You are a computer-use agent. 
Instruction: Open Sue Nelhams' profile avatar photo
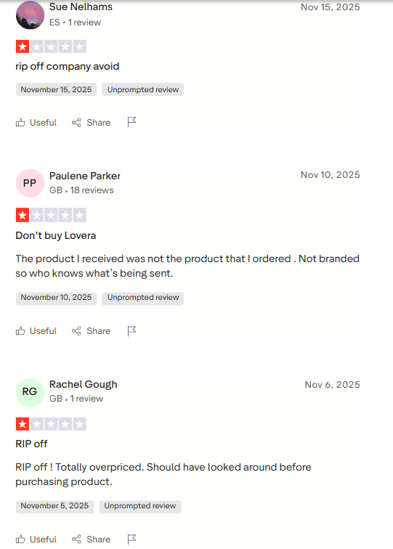point(30,15)
